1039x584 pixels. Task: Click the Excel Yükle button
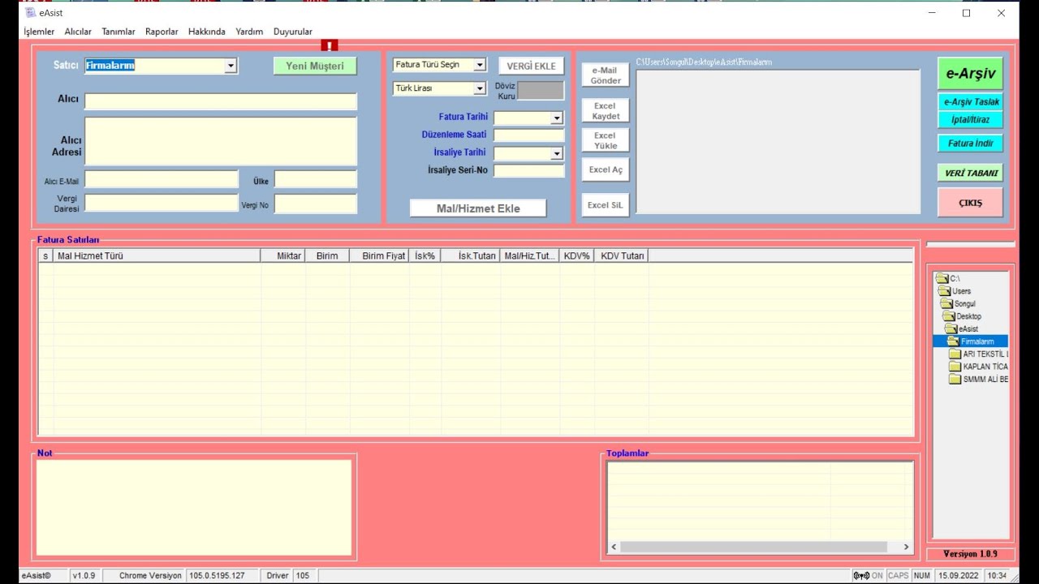click(x=605, y=140)
